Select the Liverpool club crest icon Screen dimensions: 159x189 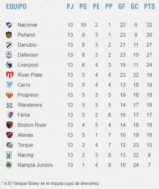[x=9, y=65]
